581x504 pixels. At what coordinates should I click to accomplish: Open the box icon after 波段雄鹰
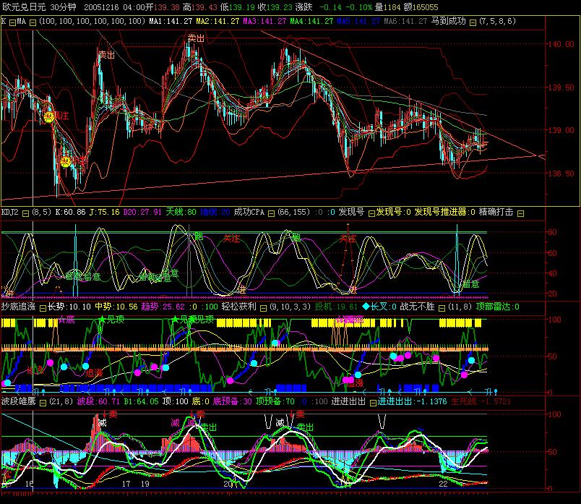coord(43,403)
